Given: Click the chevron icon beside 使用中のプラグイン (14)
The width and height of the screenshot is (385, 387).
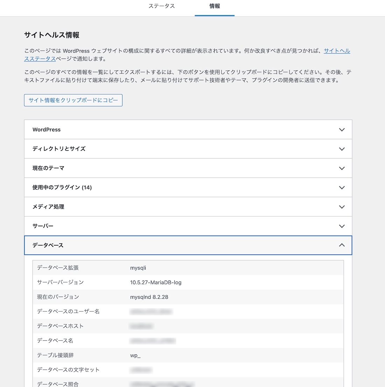Looking at the screenshot, I should pos(342,187).
